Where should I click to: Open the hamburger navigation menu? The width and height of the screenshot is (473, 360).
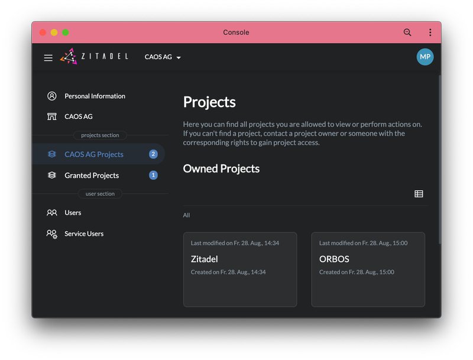48,57
